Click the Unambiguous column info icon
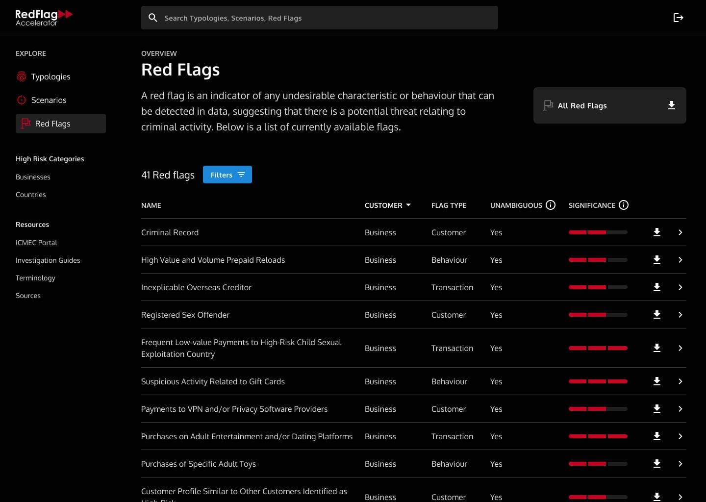 click(x=551, y=205)
